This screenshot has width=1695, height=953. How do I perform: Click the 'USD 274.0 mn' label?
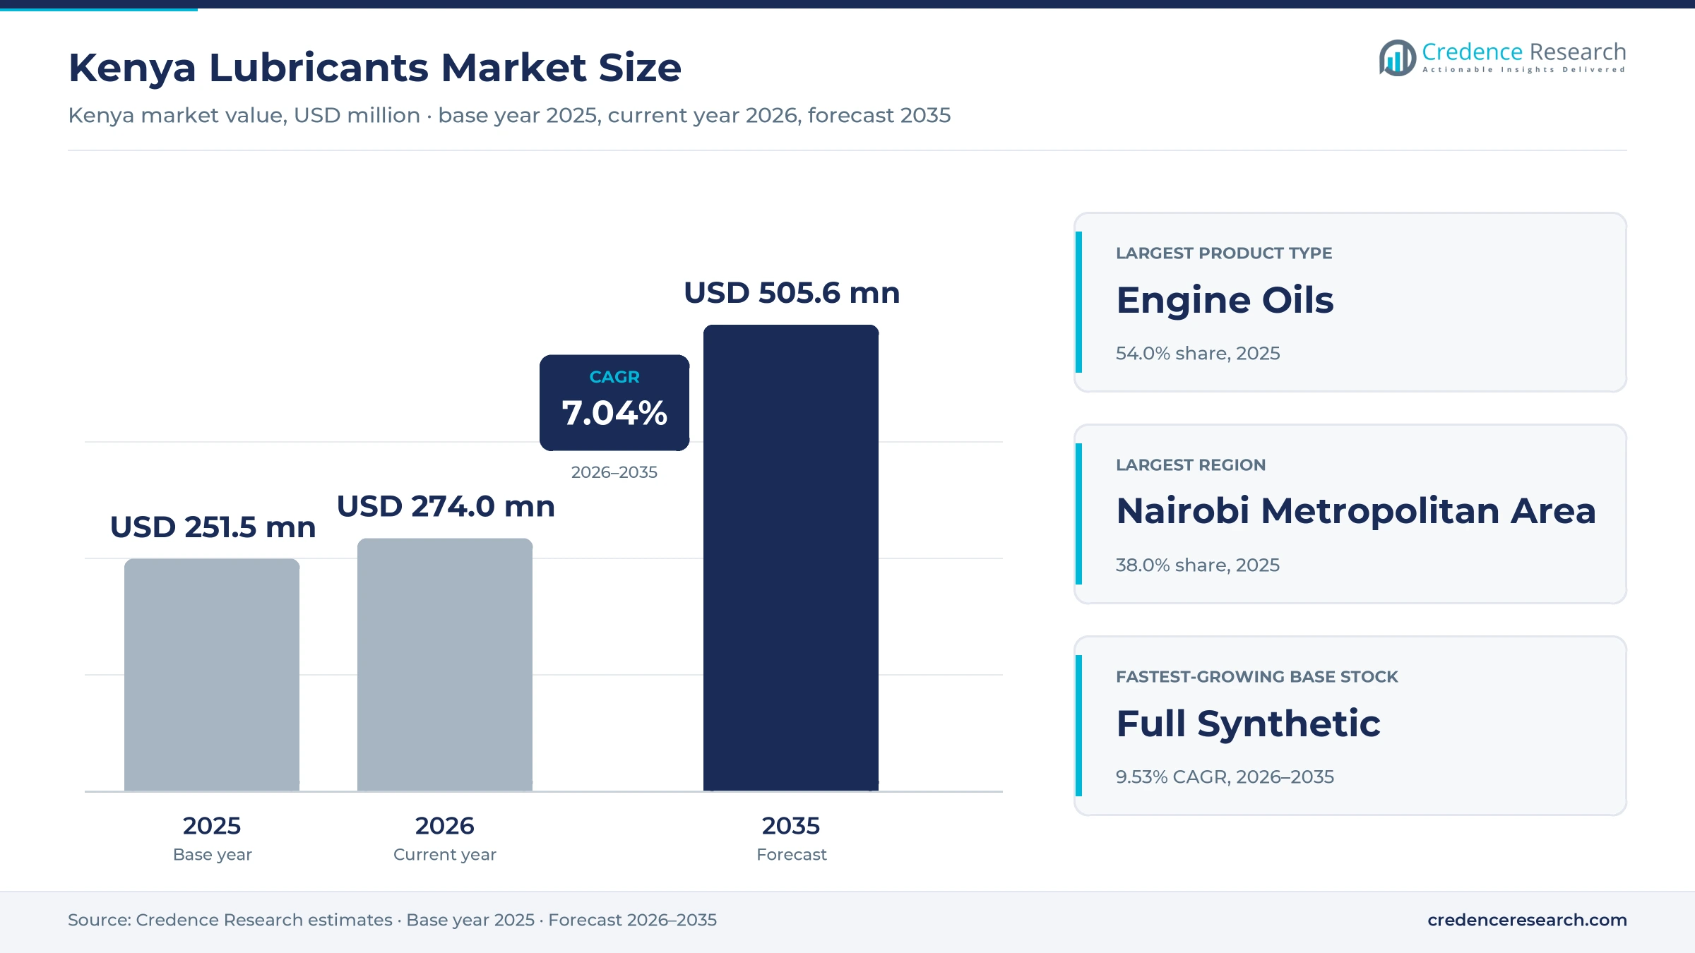pyautogui.click(x=446, y=507)
